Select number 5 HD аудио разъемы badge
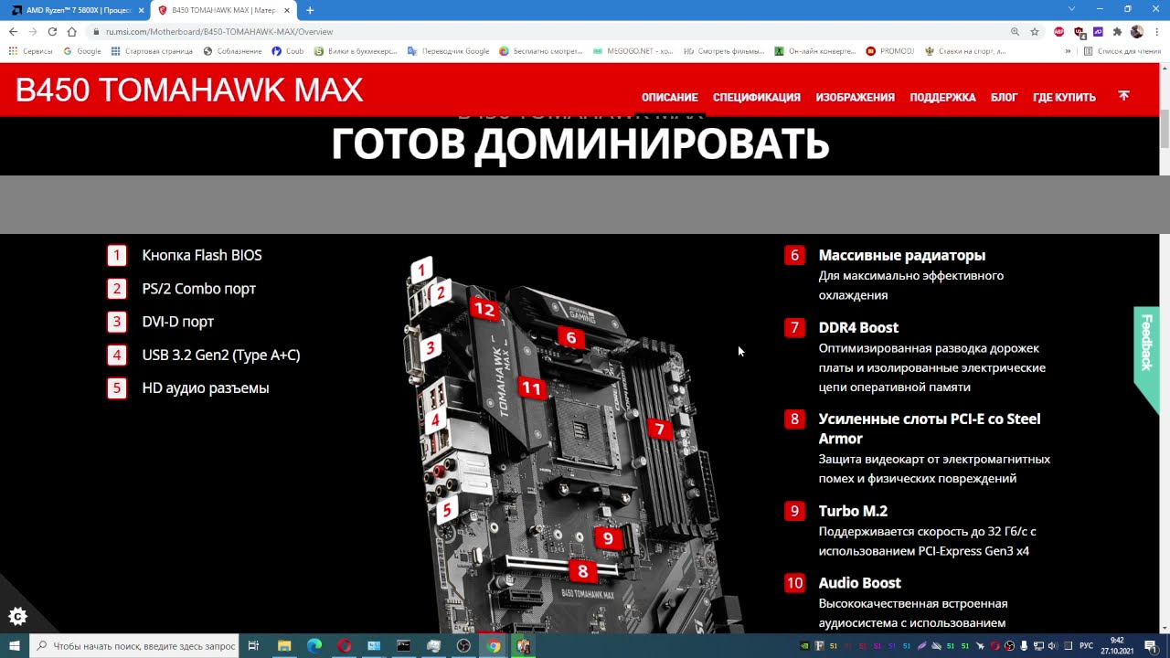Viewport: 1170px width, 658px height. (116, 387)
